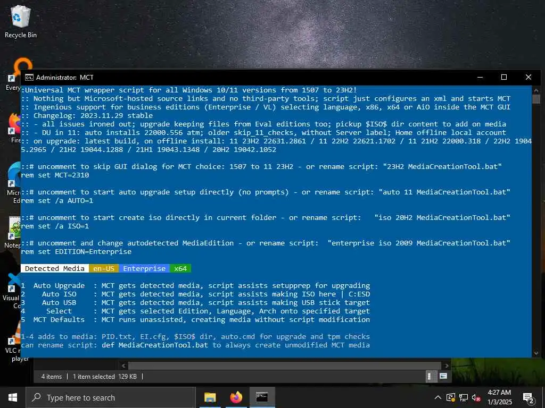Viewport: 545px width, 408px height.
Task: Click the security tray icon with warning
Action: tap(451, 397)
